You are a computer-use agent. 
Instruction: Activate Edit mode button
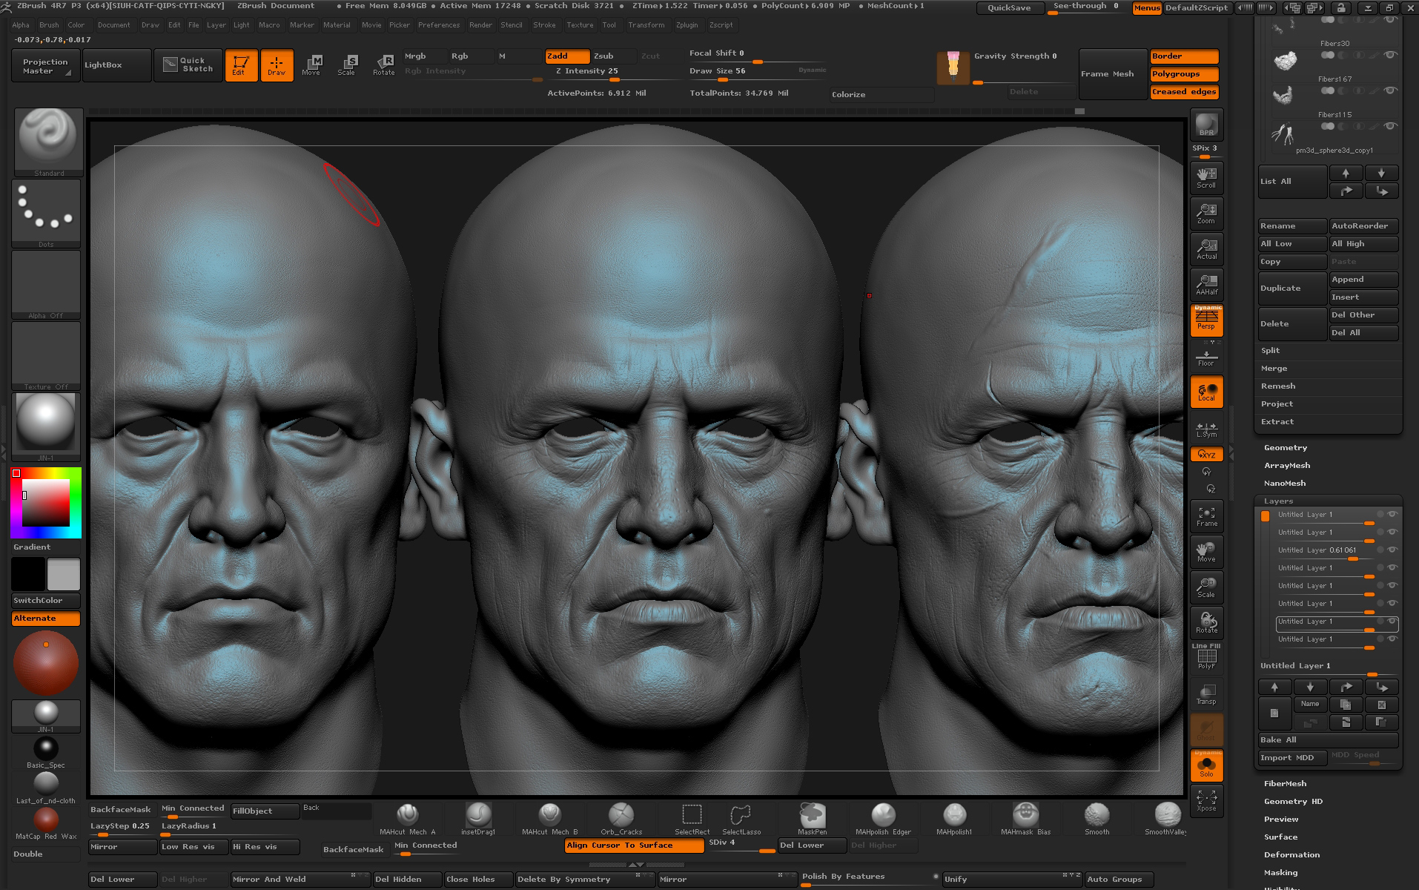pyautogui.click(x=241, y=65)
